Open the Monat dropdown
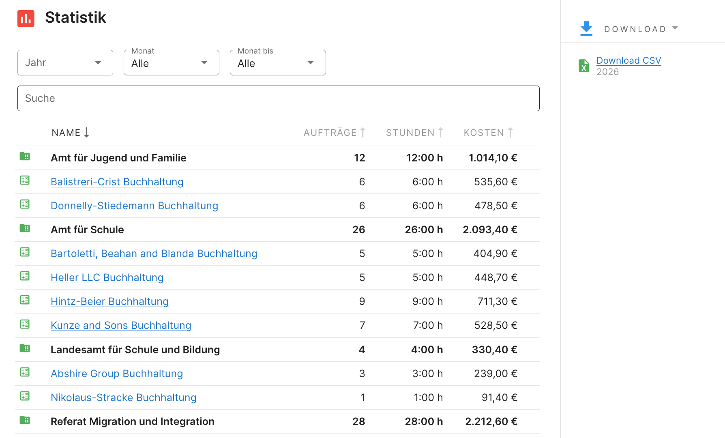This screenshot has height=438, width=725. [172, 62]
